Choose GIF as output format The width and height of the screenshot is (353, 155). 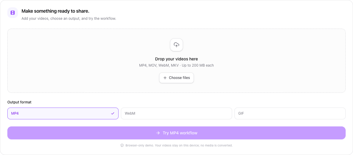click(290, 113)
